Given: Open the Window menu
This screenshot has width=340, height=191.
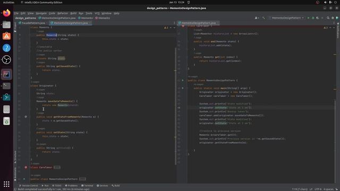Looking at the screenshot, I should 106,13.
